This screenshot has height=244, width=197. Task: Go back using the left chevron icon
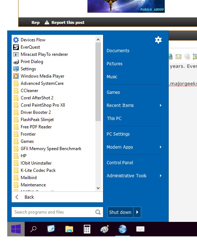coord(17,197)
